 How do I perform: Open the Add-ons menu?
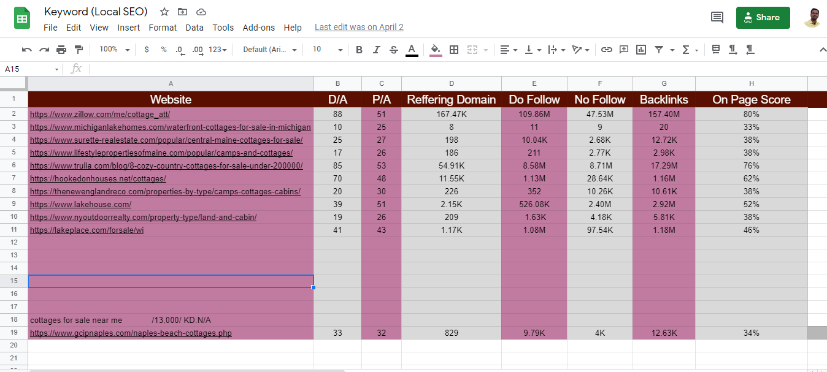[x=259, y=27]
